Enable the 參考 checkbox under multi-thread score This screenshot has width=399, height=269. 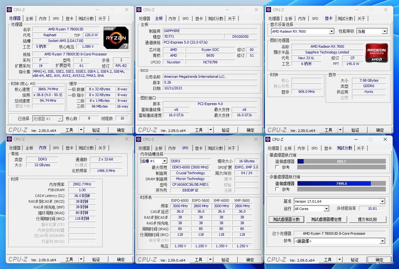(277, 189)
